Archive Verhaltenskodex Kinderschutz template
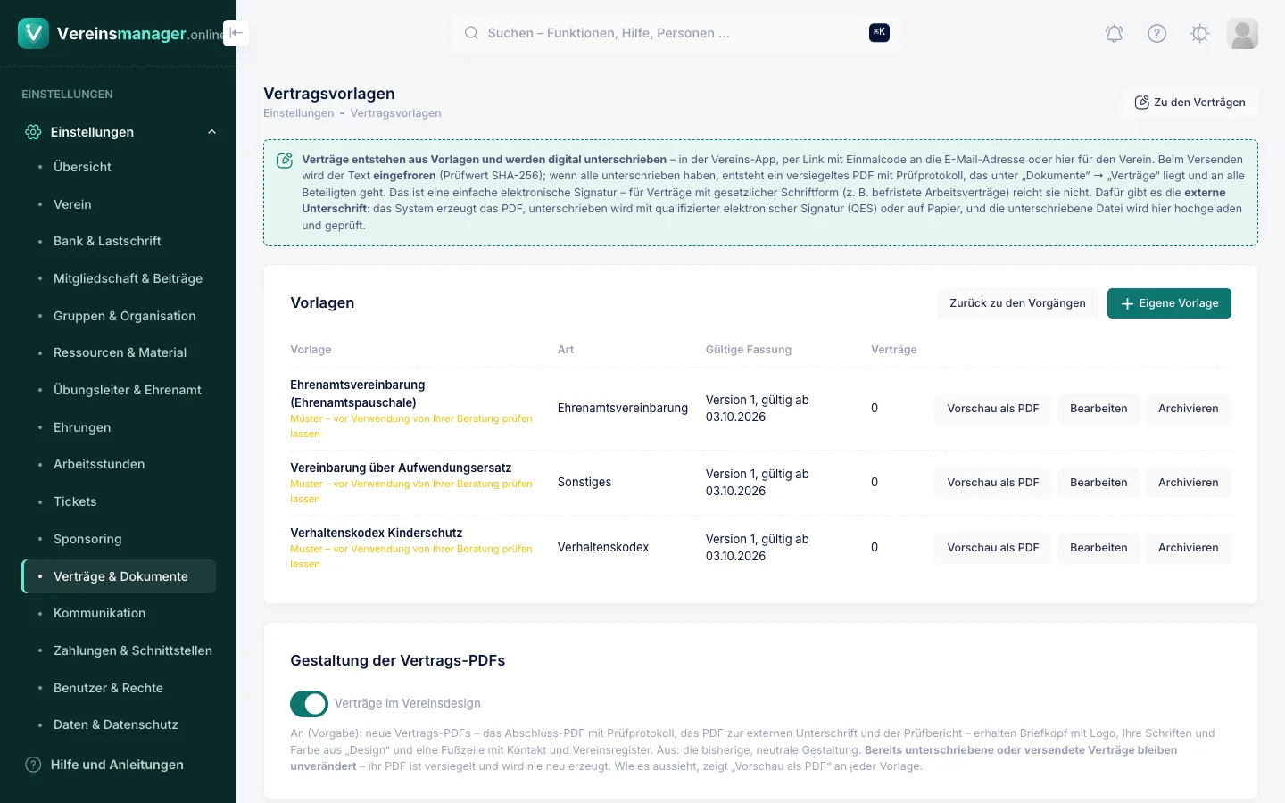This screenshot has height=803, width=1285. 1189,548
